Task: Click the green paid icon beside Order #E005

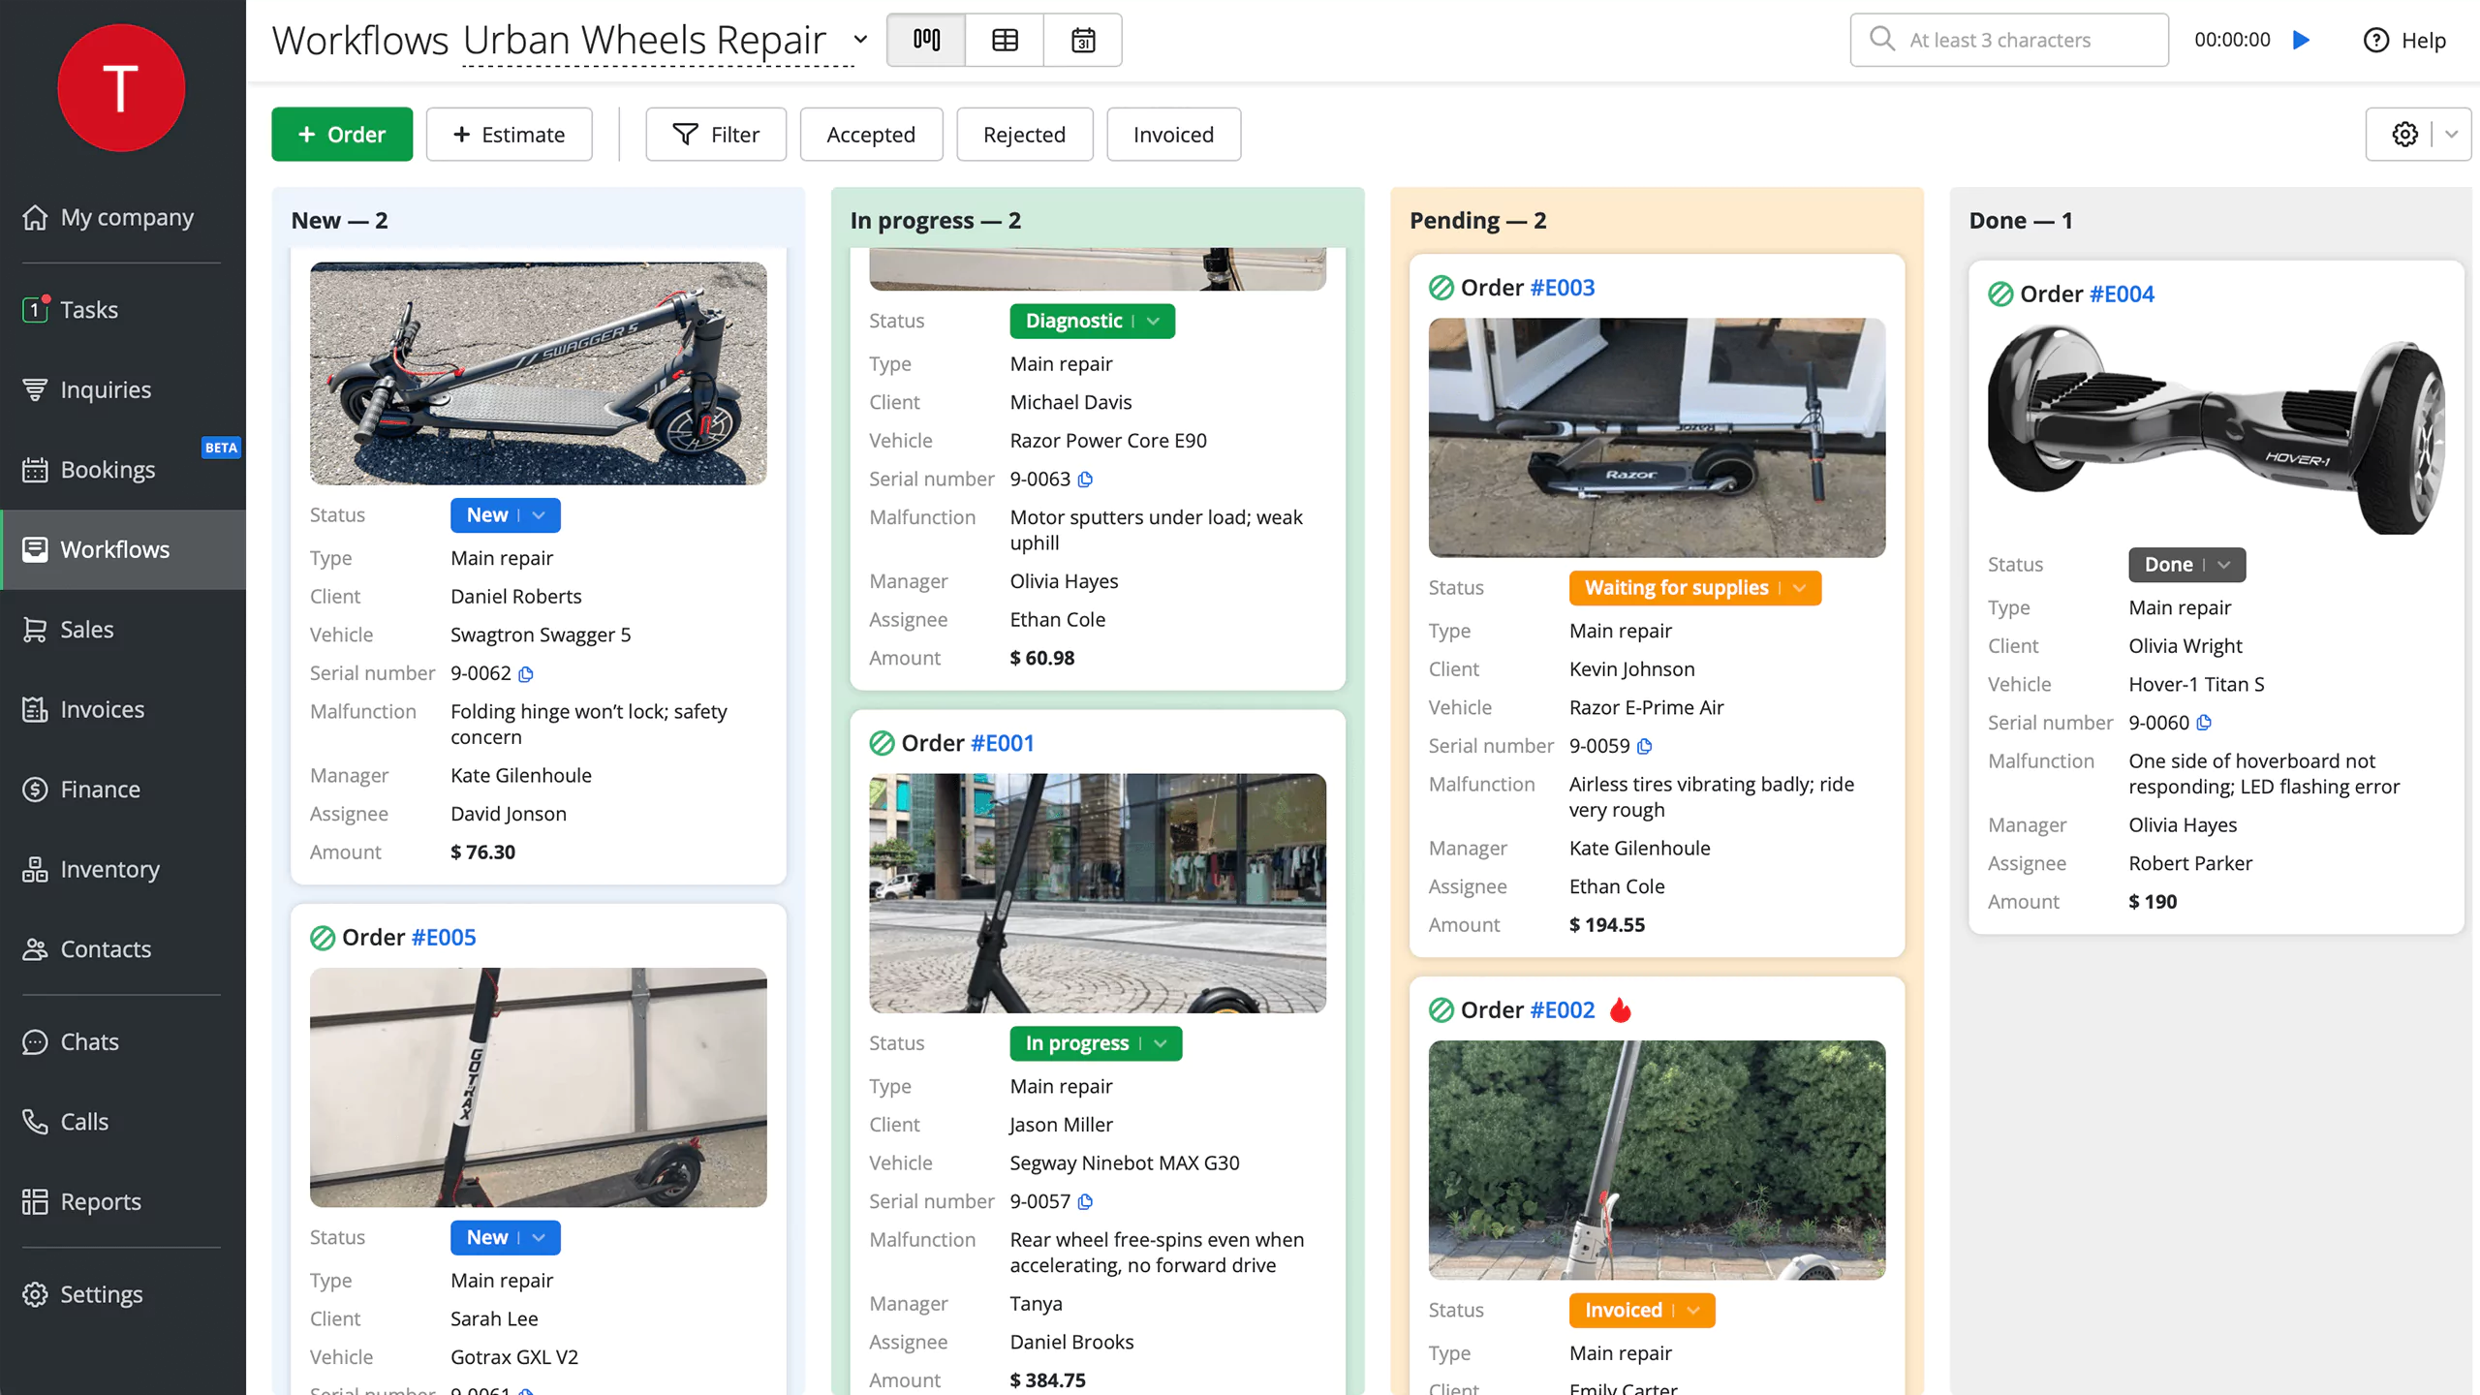Action: [x=323, y=938]
